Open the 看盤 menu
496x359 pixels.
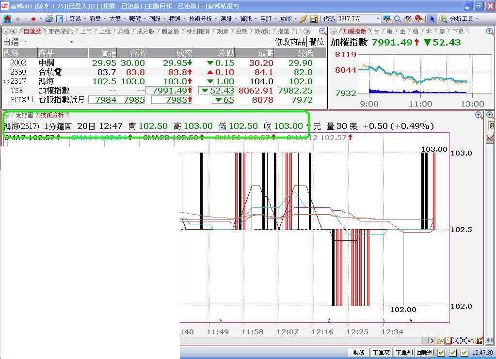[x=97, y=19]
